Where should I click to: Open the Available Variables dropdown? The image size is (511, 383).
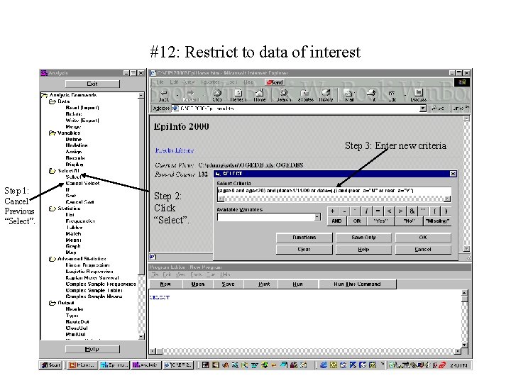pyautogui.click(x=317, y=217)
